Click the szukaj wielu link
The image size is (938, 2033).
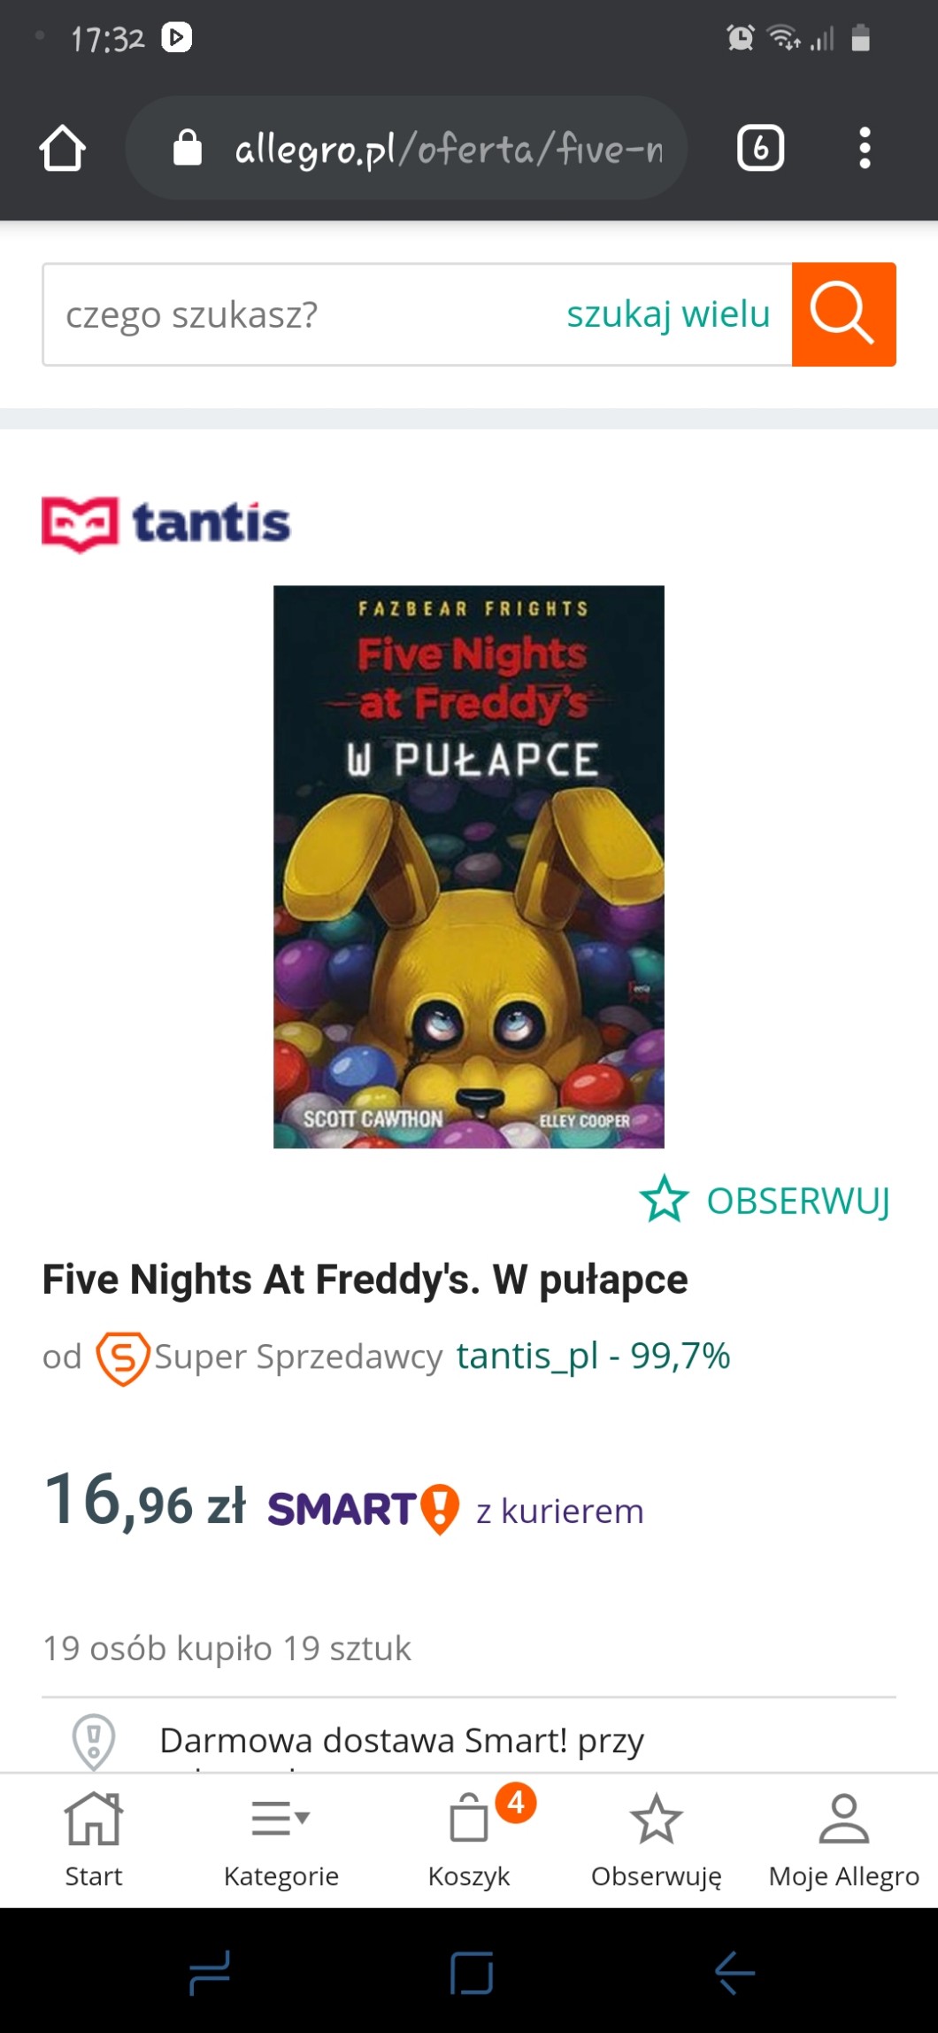pos(668,314)
